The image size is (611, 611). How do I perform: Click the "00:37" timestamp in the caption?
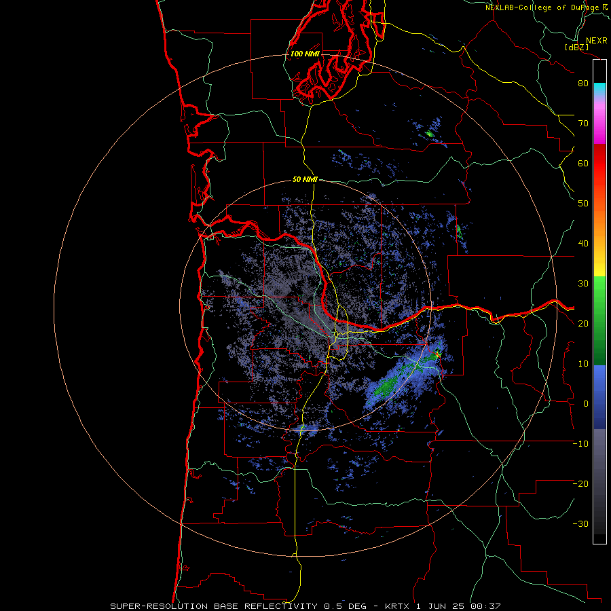tap(485, 606)
